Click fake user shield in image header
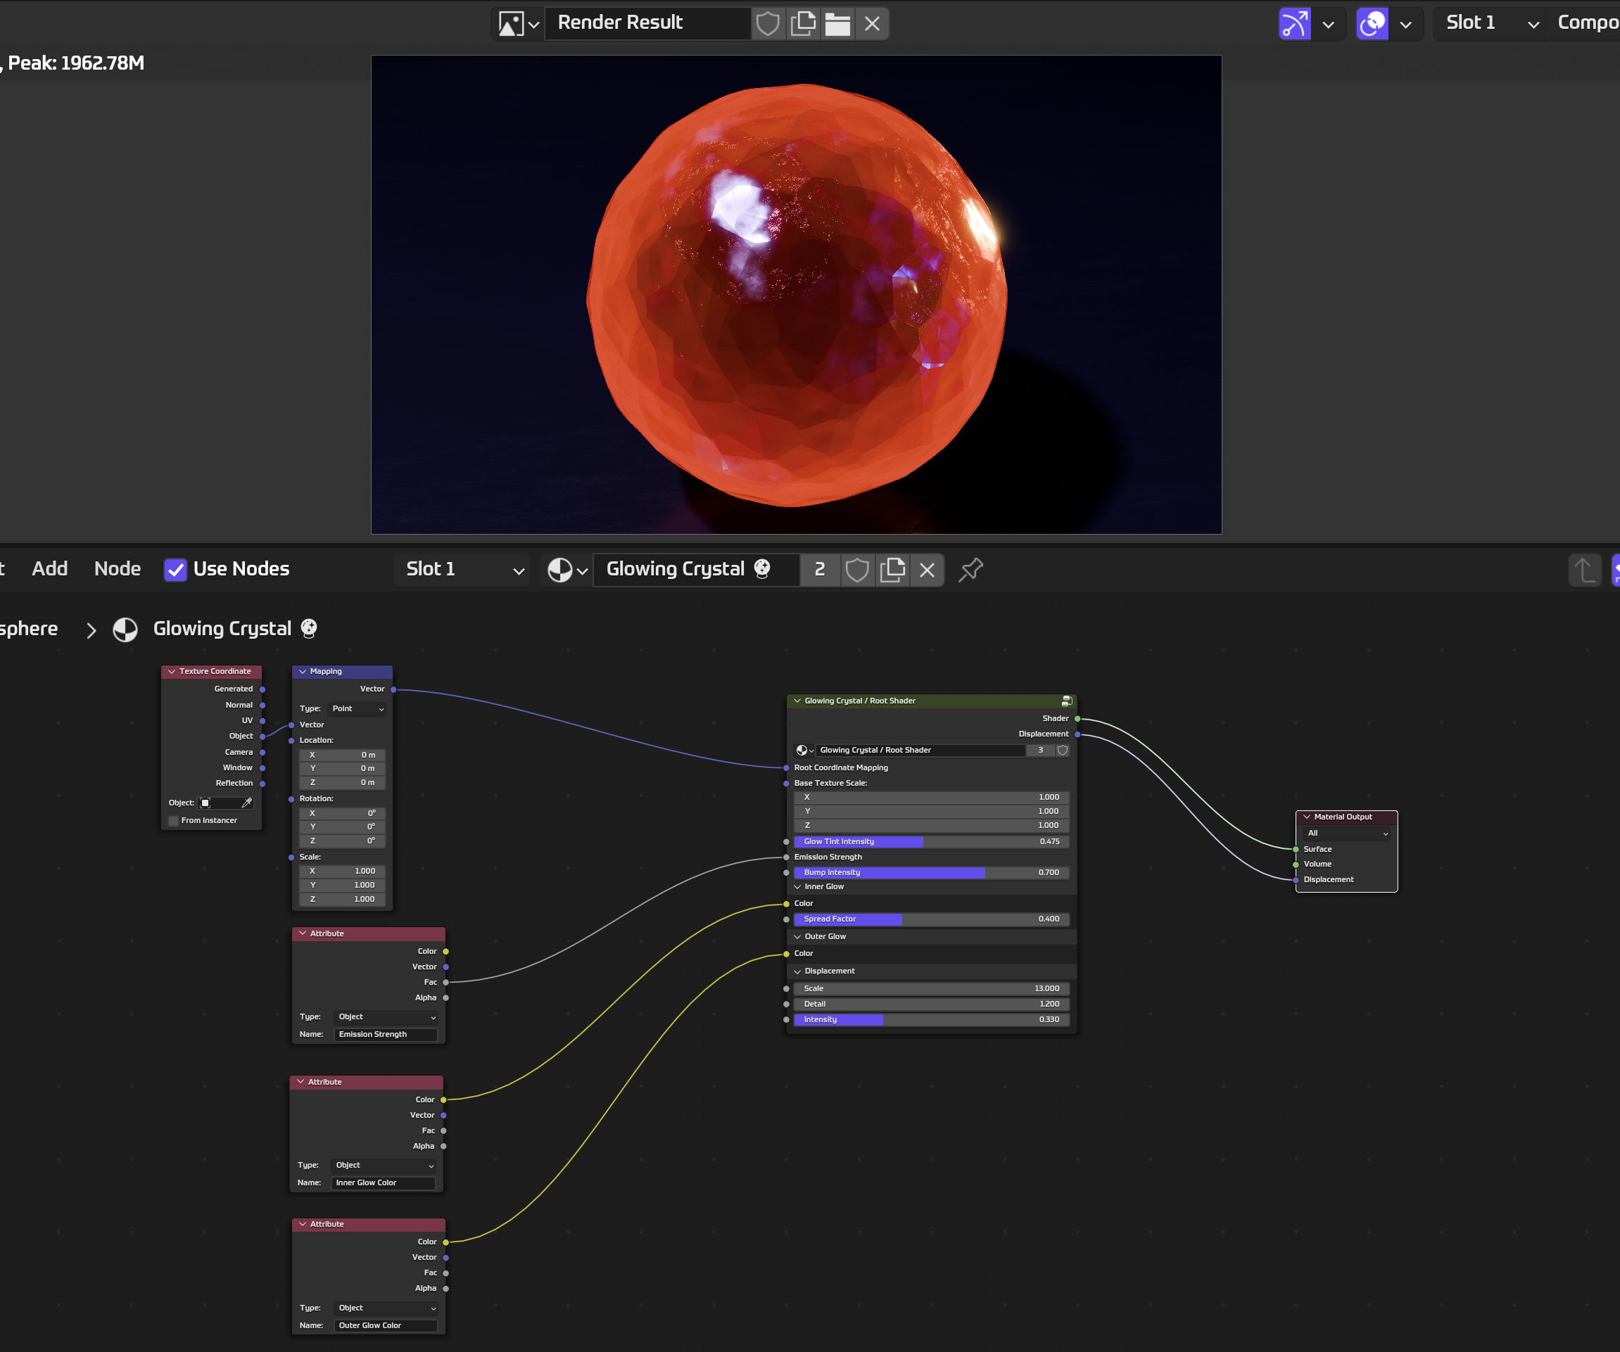The width and height of the screenshot is (1620, 1352). 767,23
